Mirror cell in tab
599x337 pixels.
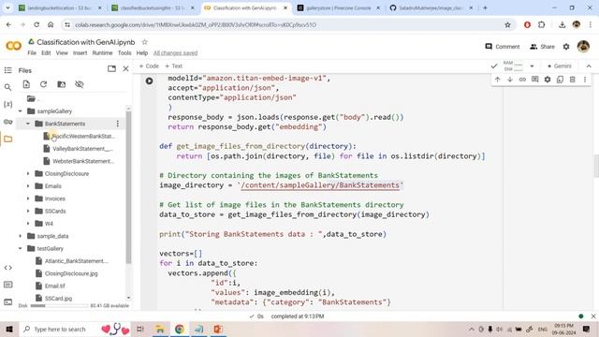(560, 80)
